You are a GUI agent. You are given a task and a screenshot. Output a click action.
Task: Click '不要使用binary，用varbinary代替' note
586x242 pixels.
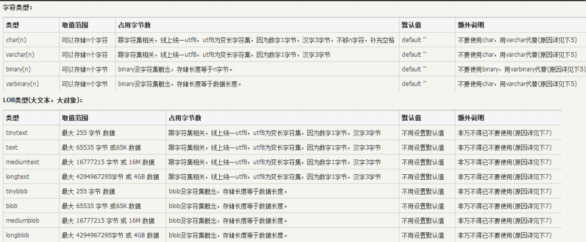(521, 70)
